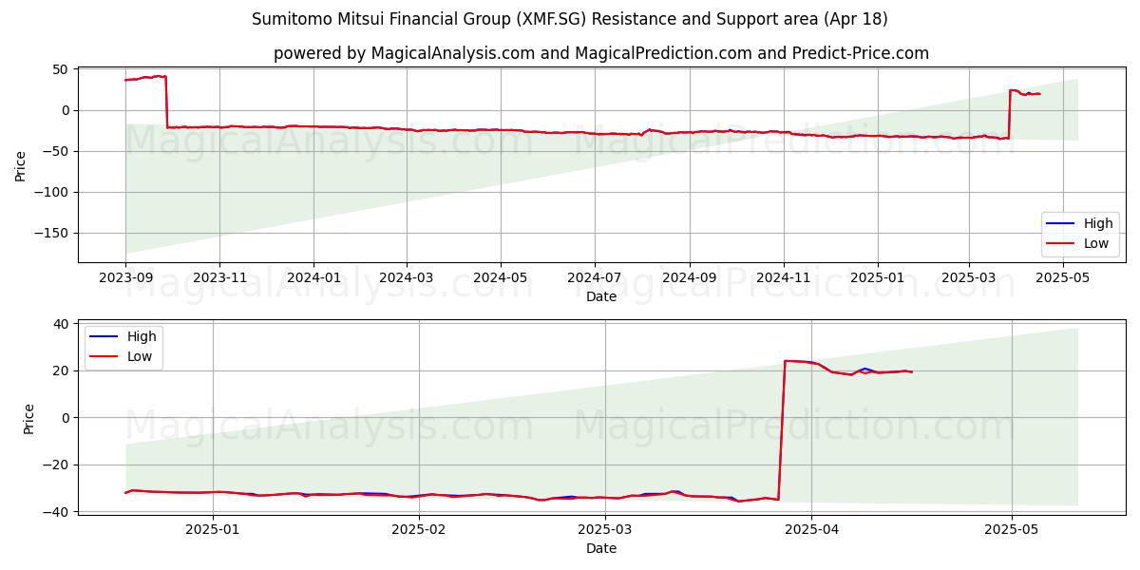Click the 2024-03 date tick label
The image size is (1140, 570).
click(x=407, y=278)
